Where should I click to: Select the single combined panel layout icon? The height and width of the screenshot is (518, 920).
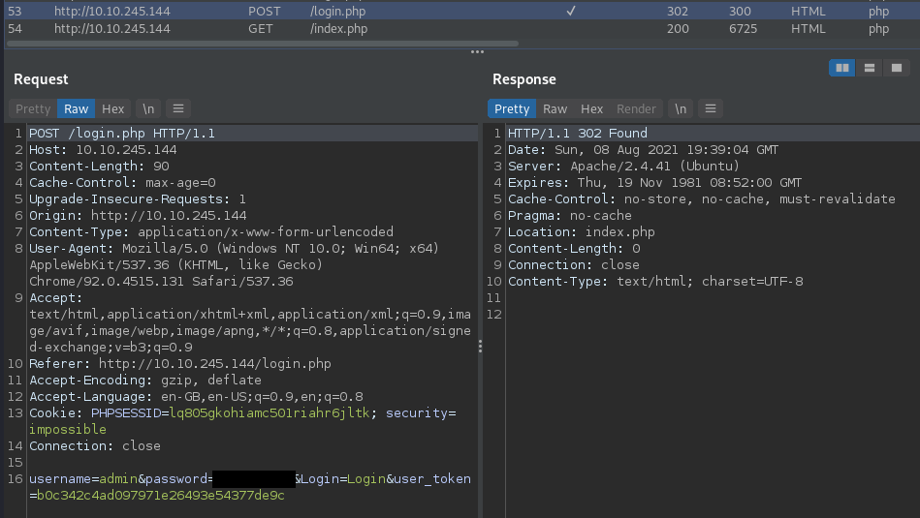click(897, 68)
